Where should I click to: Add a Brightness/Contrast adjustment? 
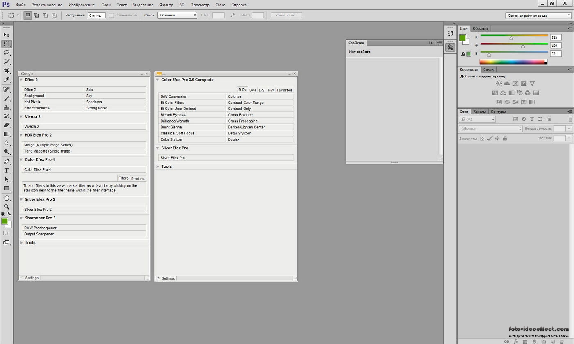click(499, 83)
